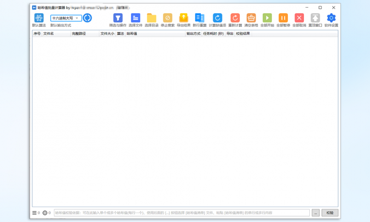Click the blue circular refresh icon beside the dropdown
370x222 pixels.
[88, 18]
